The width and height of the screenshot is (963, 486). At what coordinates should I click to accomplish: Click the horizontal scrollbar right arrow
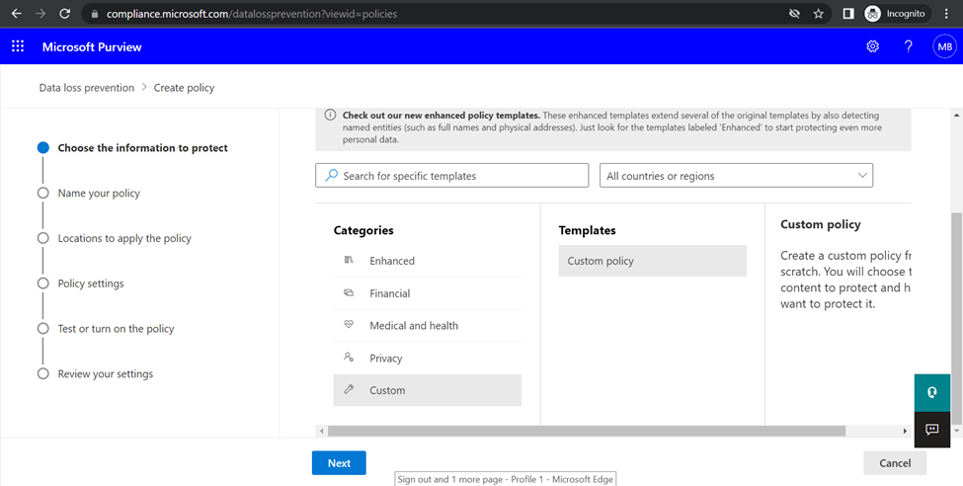tap(905, 432)
